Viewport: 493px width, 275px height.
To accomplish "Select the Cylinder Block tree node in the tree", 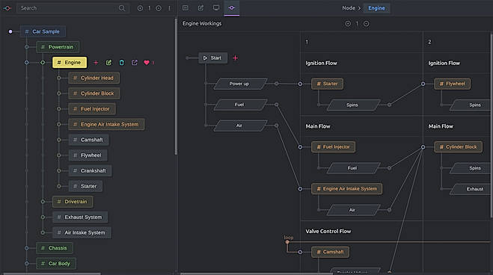I will tap(94, 93).
